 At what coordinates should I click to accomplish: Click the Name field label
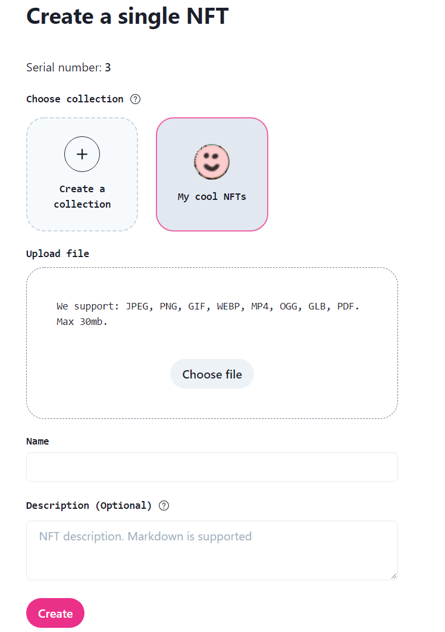[x=37, y=442]
